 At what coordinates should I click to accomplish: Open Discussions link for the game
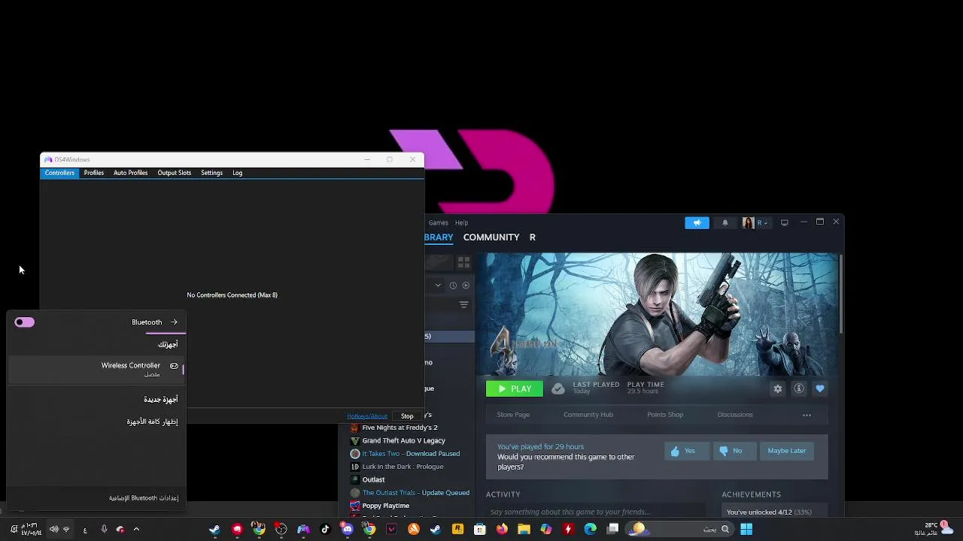735,415
